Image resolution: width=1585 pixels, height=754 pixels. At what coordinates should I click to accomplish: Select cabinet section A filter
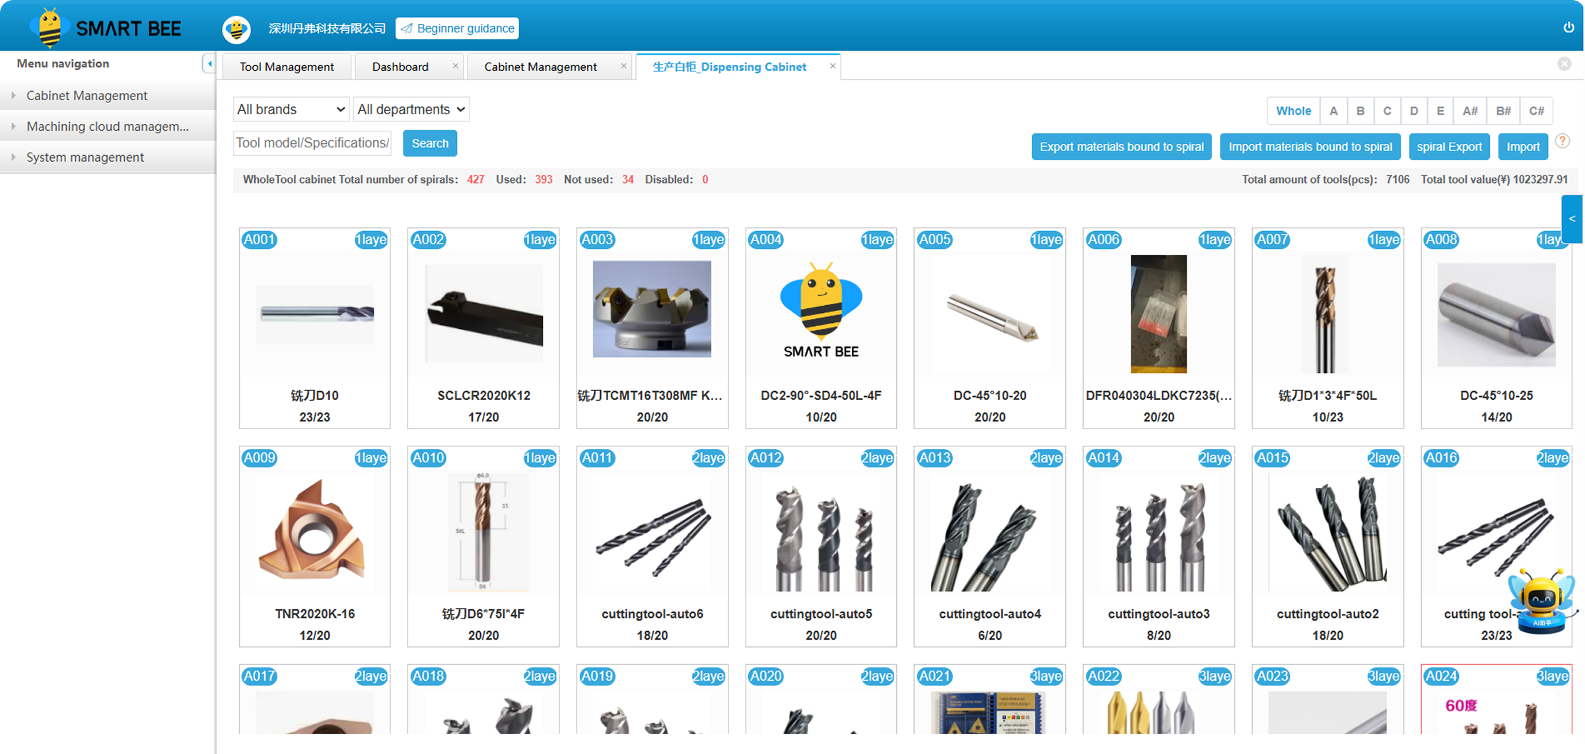click(x=1333, y=111)
